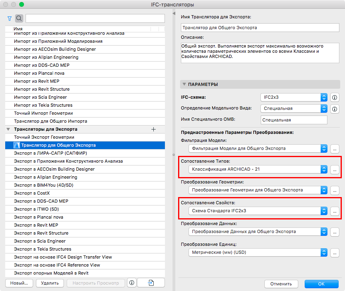Viewport: 345px width, 291px height.
Task: Select Экспорт в Scia Engineer
Action: 85,241
